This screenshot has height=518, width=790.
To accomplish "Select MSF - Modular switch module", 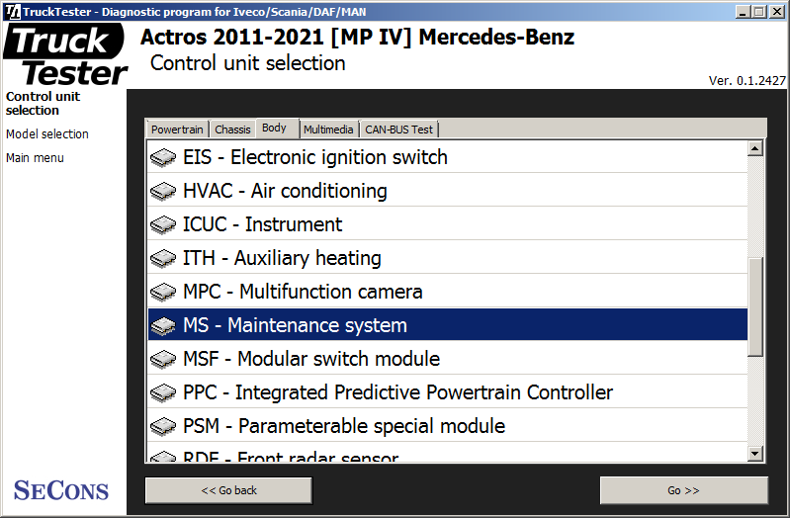I will [447, 359].
